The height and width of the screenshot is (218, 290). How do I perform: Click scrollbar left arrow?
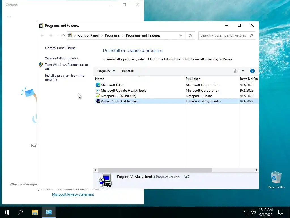(96, 170)
